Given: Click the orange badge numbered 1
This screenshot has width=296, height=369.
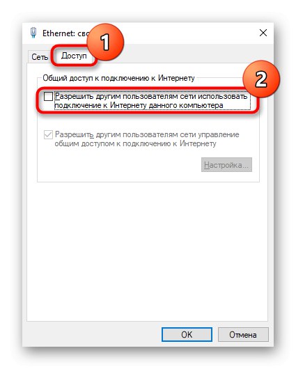Looking at the screenshot, I should point(105,42).
